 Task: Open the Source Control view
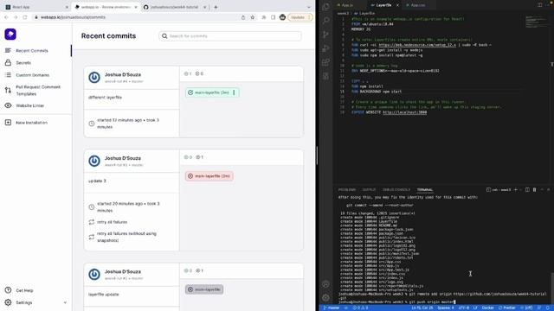[x=325, y=35]
